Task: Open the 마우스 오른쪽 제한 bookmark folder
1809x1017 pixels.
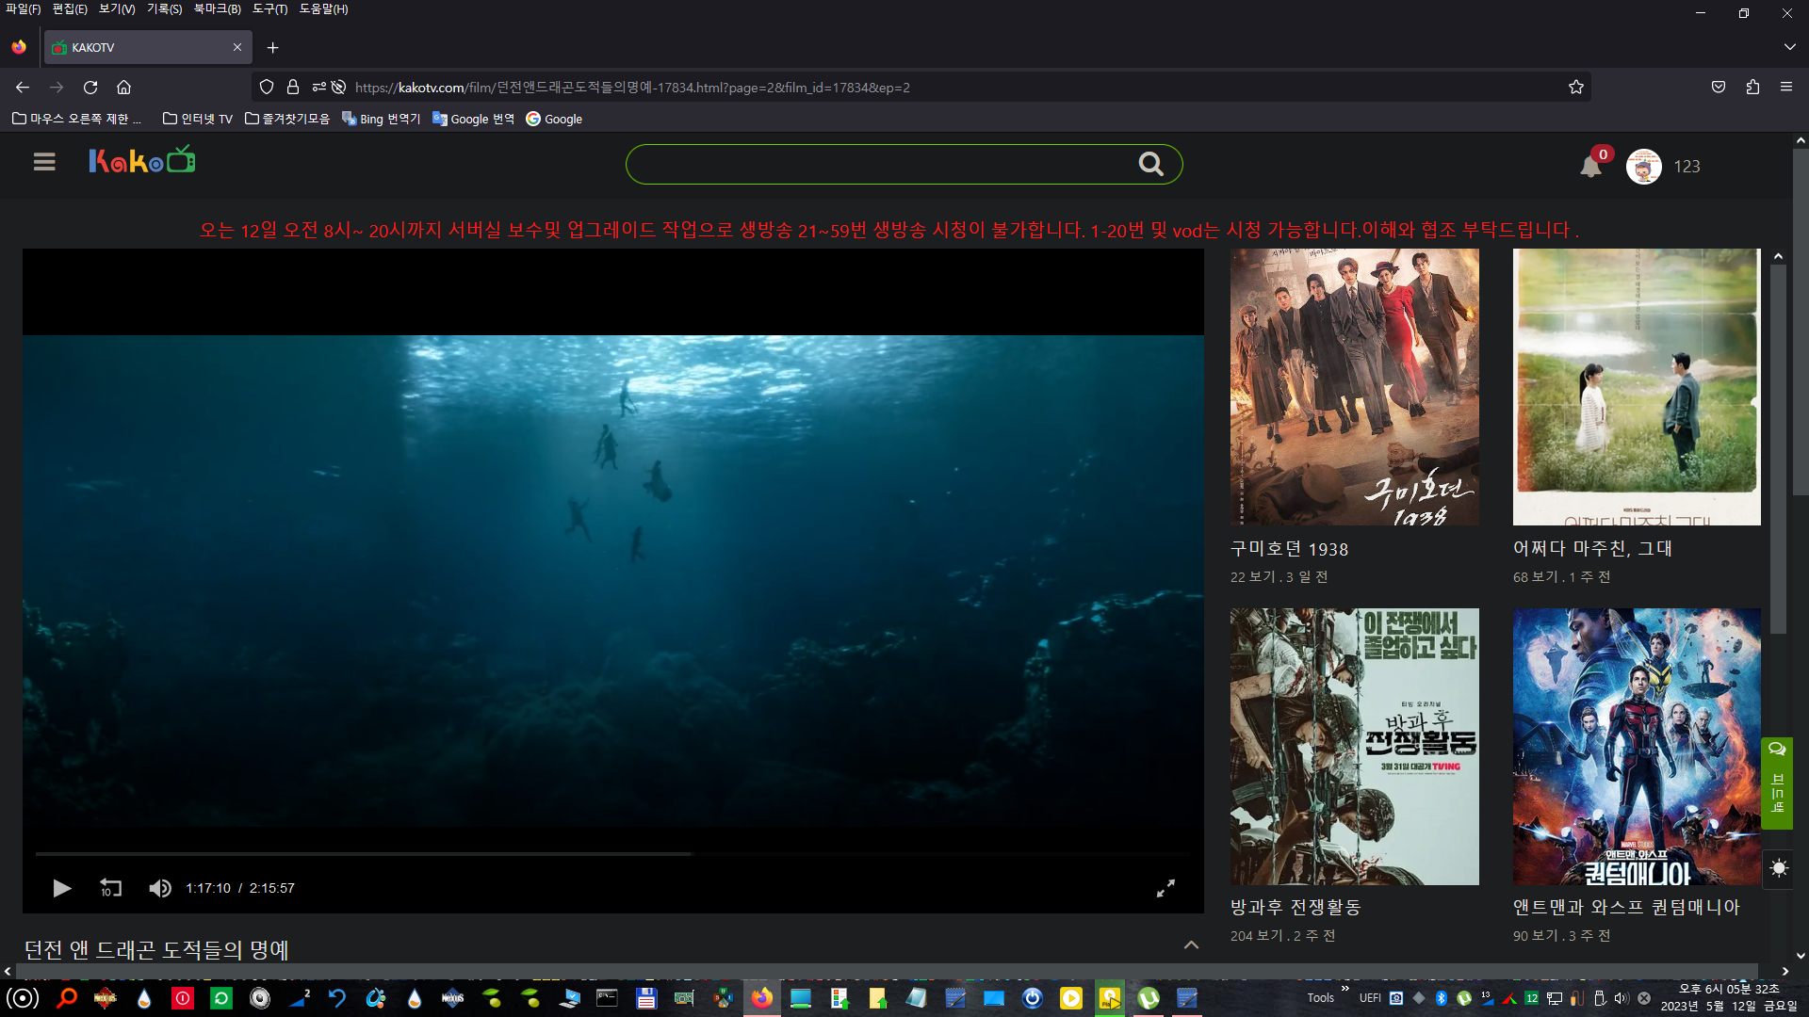Action: [x=76, y=119]
